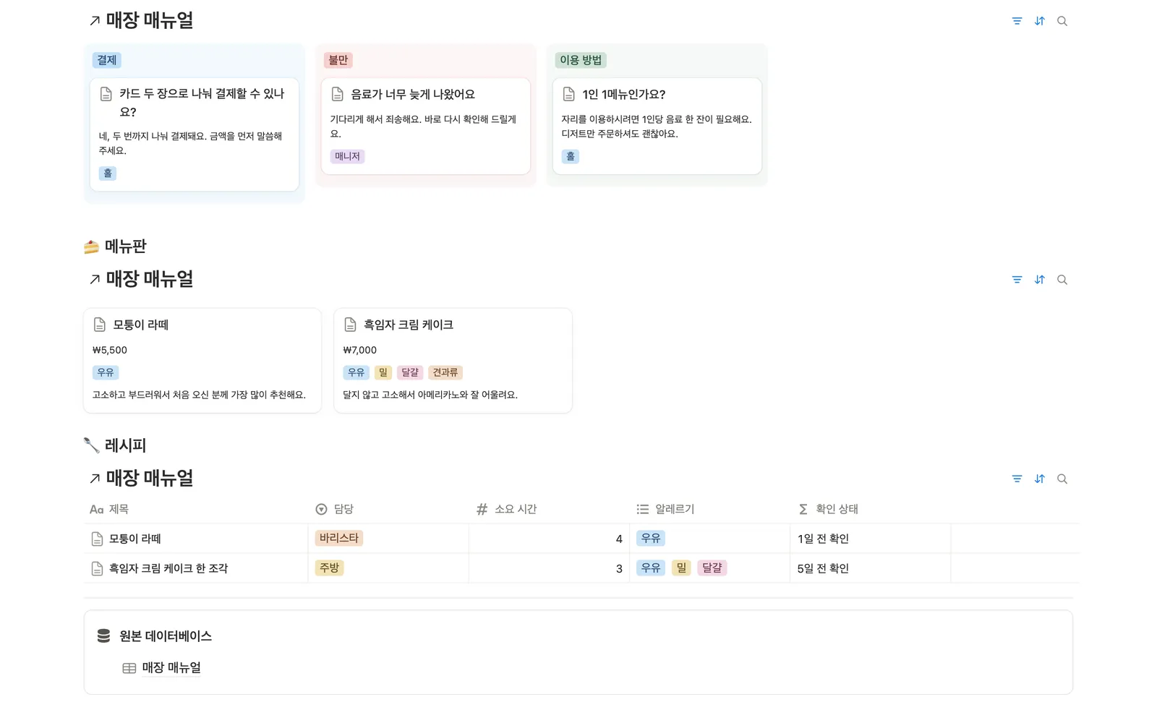
Task: Open 제목 column header menu
Action: point(195,509)
